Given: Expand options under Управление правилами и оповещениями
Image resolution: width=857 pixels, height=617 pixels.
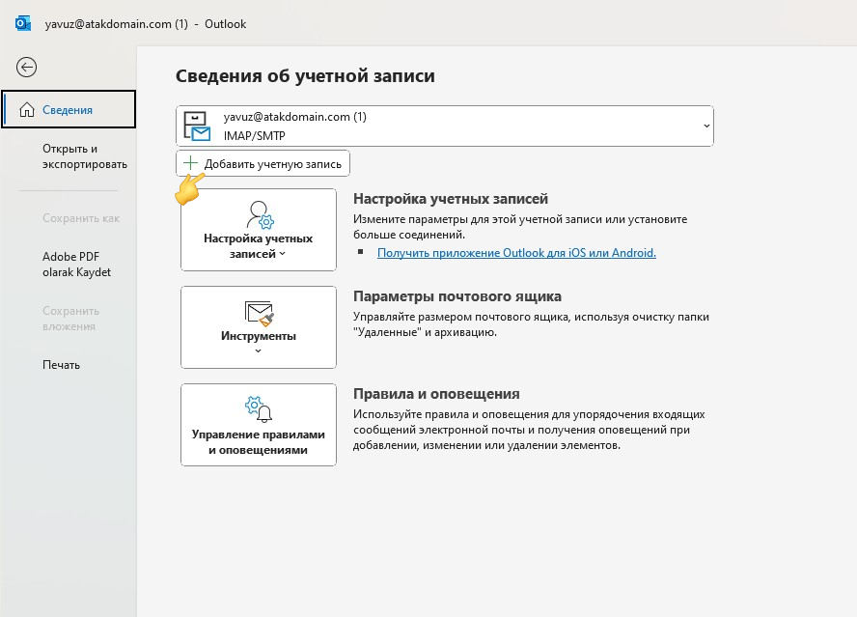Looking at the screenshot, I should pyautogui.click(x=258, y=425).
